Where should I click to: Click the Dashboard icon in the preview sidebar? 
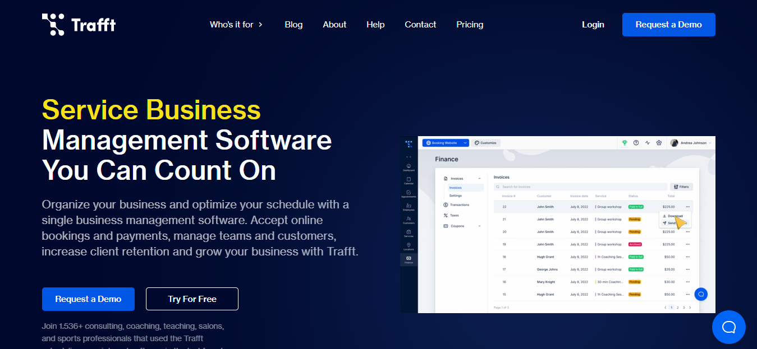tap(409, 167)
